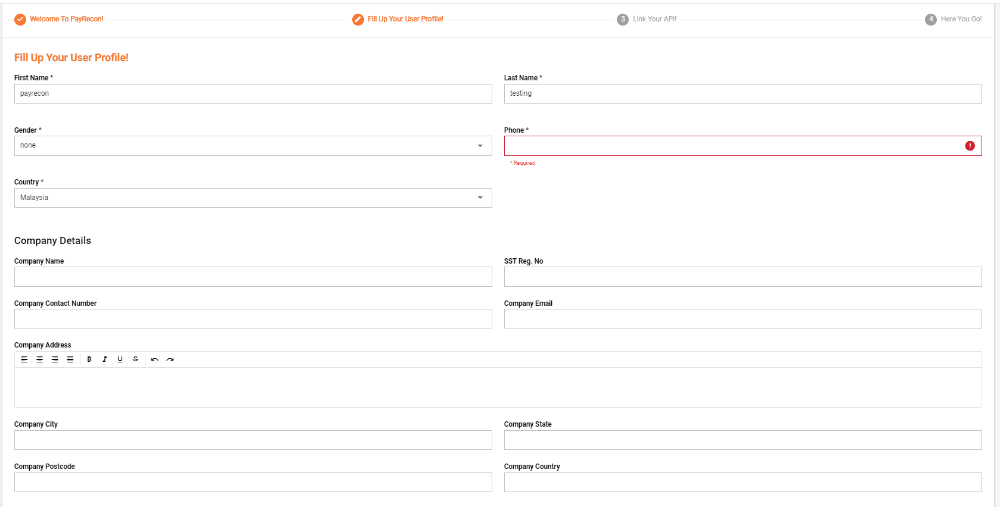Screen dimensions: 1000x507
Task: Click the 'SST Reg. No' label
Action: click(524, 261)
